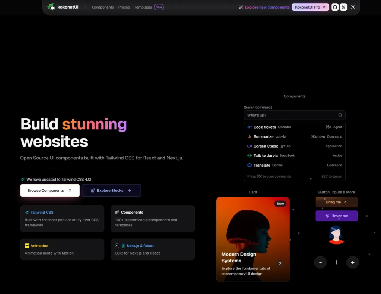This screenshot has width=381, height=294.
Task: Click the purple Hover me button
Action: pos(336,216)
